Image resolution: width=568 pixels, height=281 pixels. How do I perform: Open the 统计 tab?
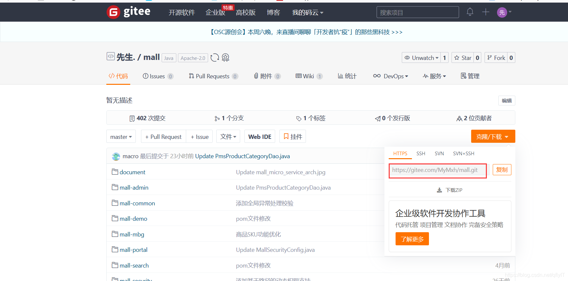[x=347, y=76]
